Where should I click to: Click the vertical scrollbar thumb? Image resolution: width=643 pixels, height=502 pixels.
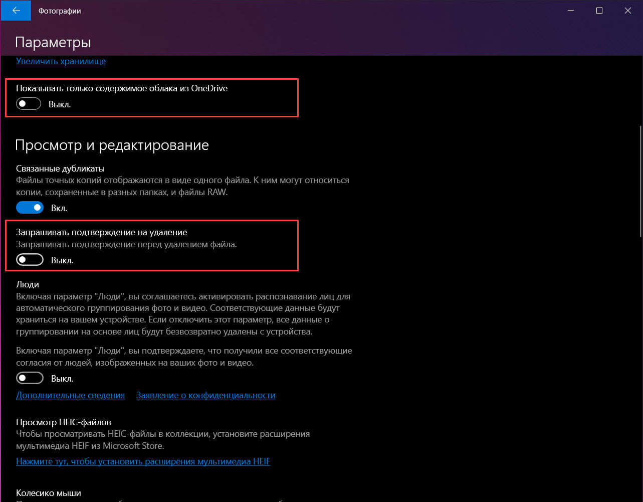click(640, 181)
